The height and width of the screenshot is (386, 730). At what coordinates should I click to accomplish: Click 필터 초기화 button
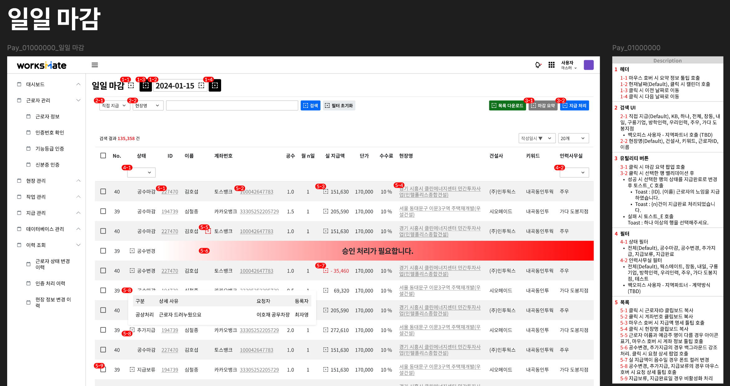339,106
